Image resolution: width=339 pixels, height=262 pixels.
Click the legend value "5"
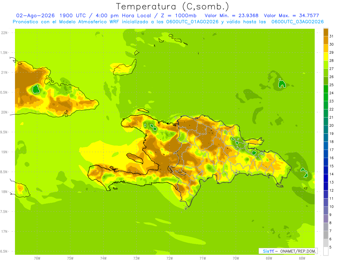[330, 247]
